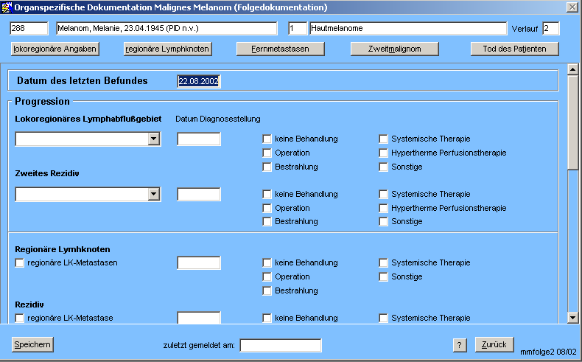Focus the 'zuletzt gemeldet am' field
This screenshot has height=362, width=582.
tap(281, 346)
